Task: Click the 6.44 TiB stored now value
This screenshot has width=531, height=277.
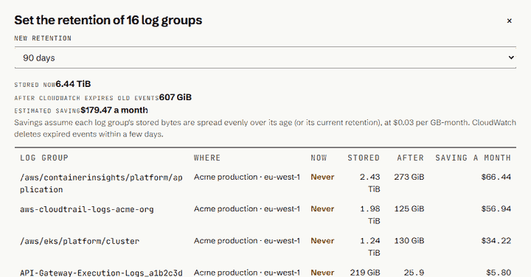Action: click(73, 84)
